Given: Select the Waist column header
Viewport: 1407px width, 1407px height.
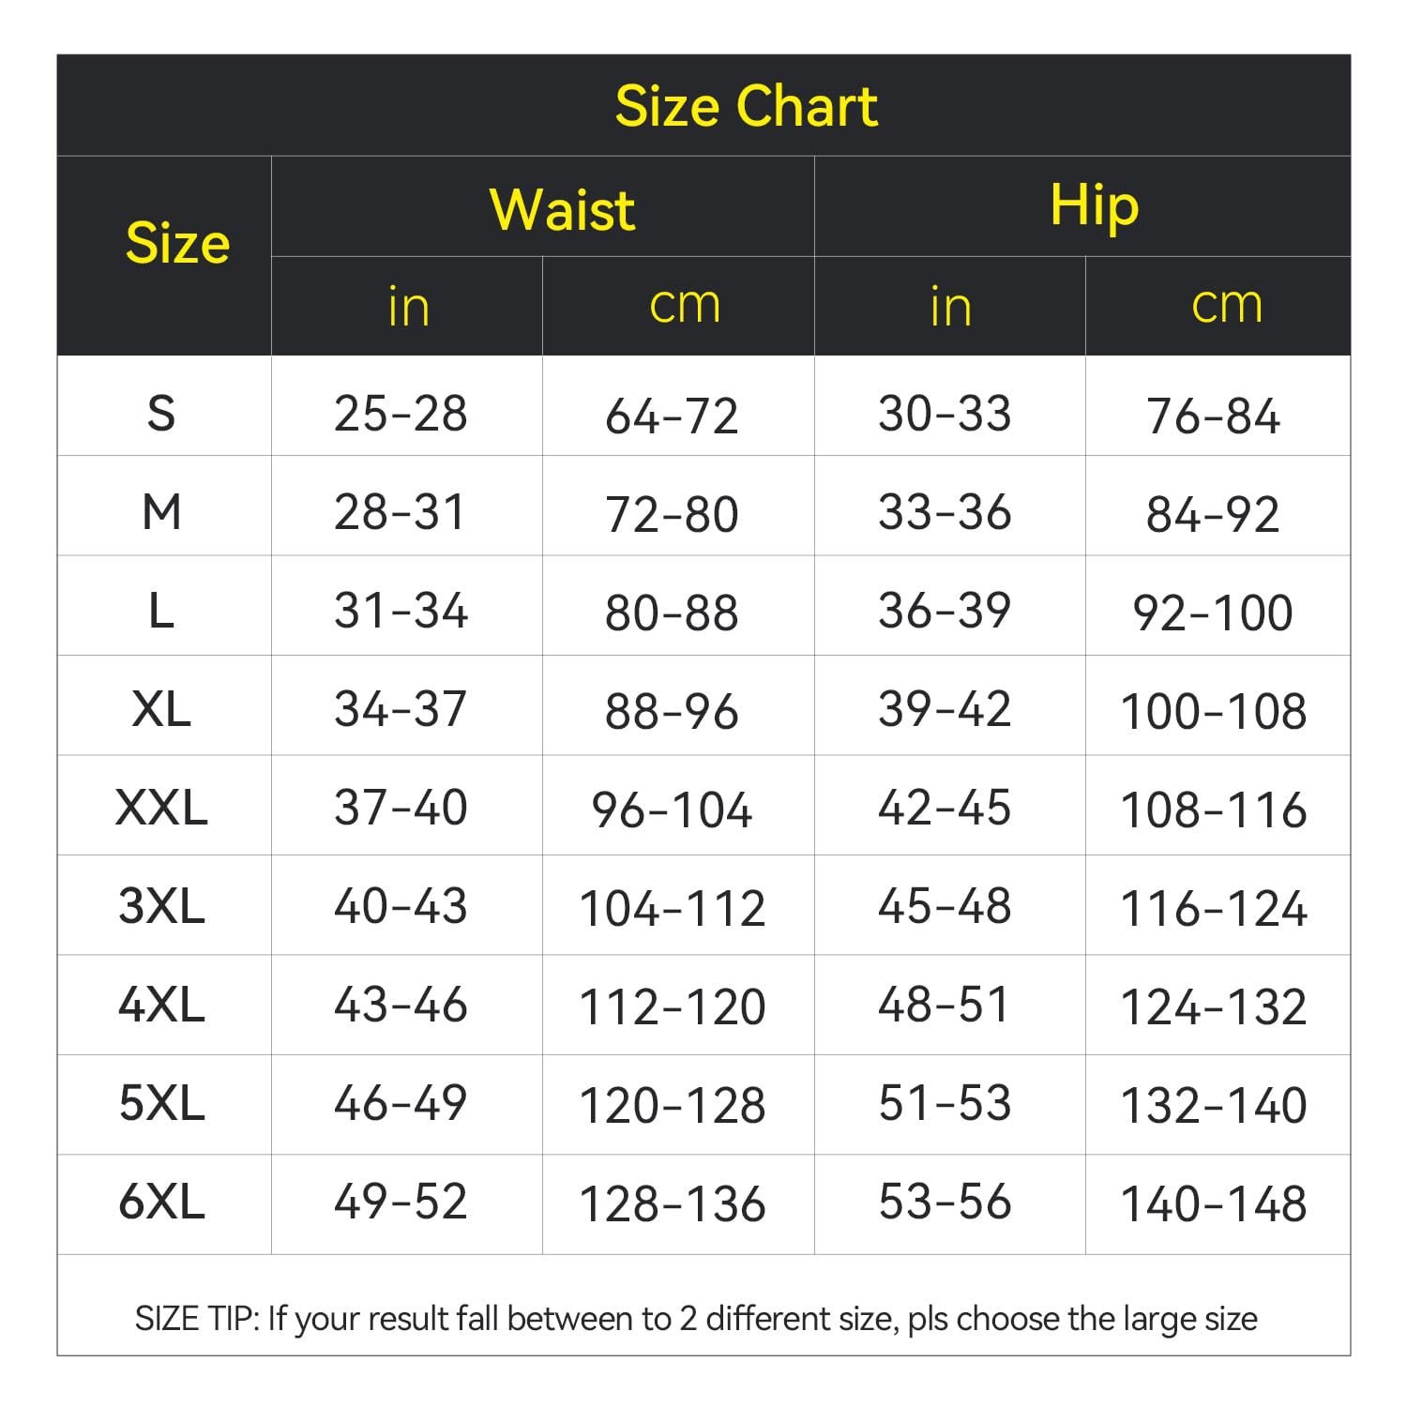Looking at the screenshot, I should pyautogui.click(x=562, y=208).
